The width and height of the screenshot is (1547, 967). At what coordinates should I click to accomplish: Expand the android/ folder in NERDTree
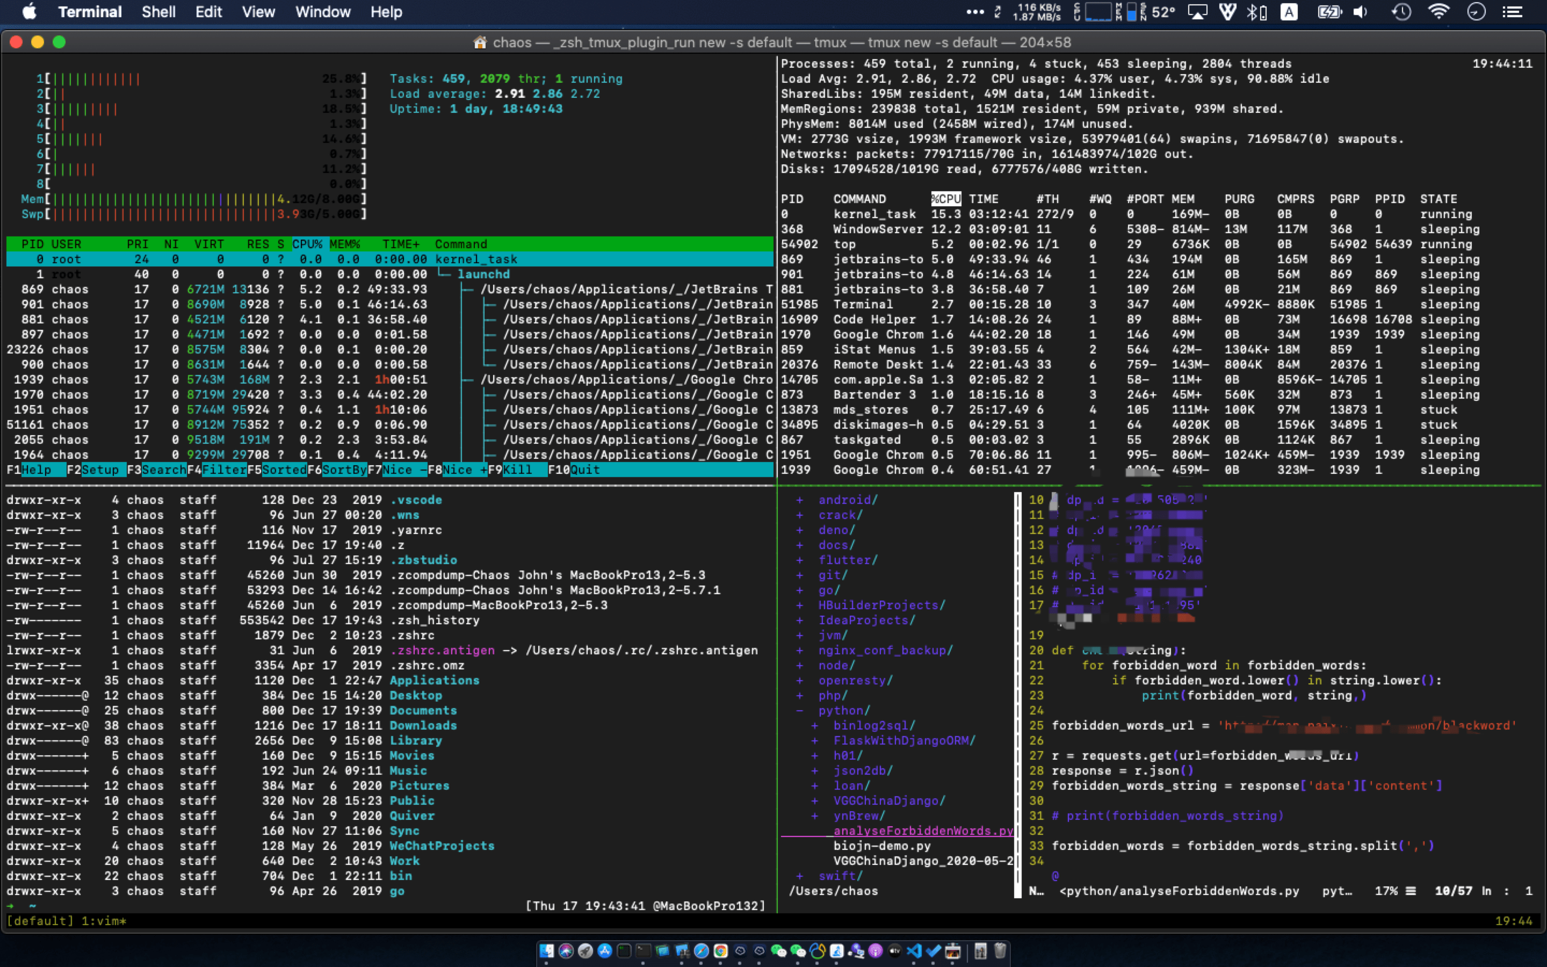click(x=848, y=500)
